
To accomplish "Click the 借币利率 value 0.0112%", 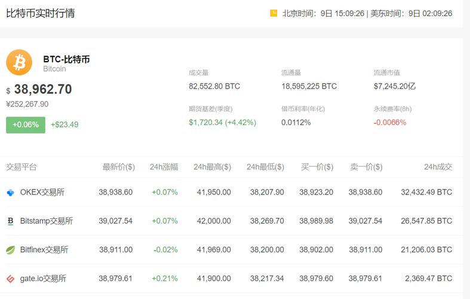I will point(296,123).
